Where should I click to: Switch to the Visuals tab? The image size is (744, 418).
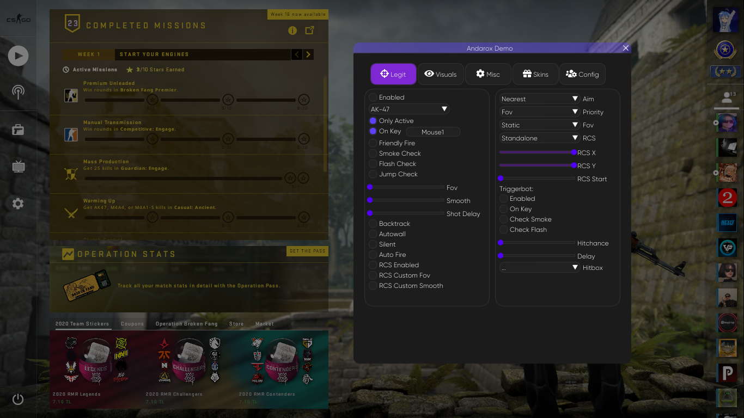point(441,74)
